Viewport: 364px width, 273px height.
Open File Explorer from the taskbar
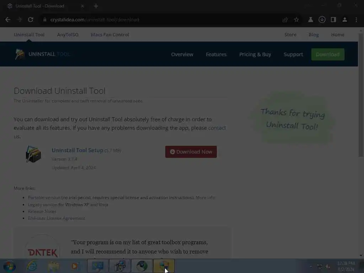point(53,266)
